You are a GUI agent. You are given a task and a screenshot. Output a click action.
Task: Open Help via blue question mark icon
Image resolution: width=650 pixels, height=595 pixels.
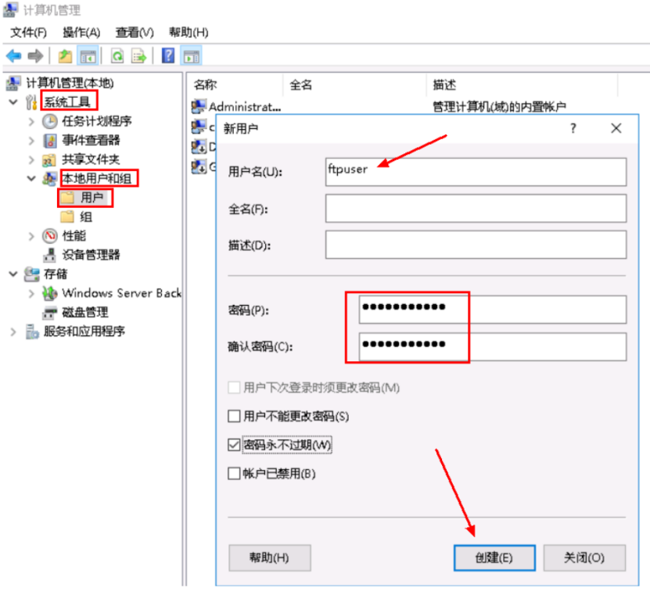click(x=168, y=56)
